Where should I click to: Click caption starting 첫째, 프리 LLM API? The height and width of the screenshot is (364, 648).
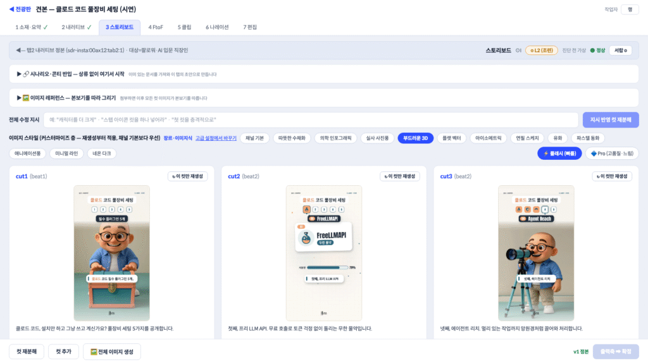[300, 329]
